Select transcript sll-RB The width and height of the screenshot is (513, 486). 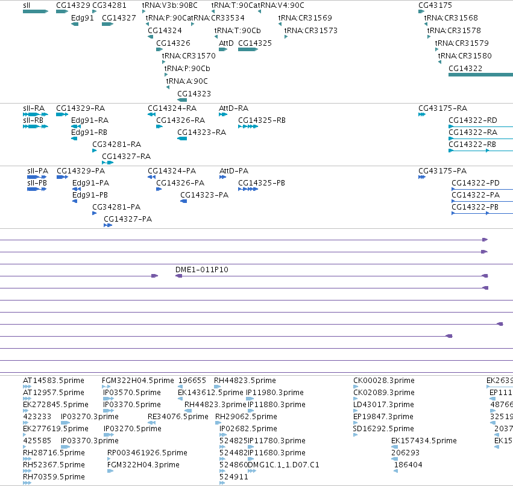(x=36, y=126)
